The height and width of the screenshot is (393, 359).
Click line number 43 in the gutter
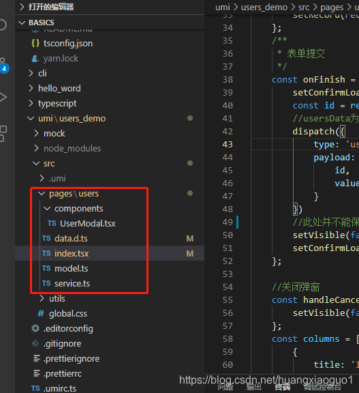pos(228,145)
